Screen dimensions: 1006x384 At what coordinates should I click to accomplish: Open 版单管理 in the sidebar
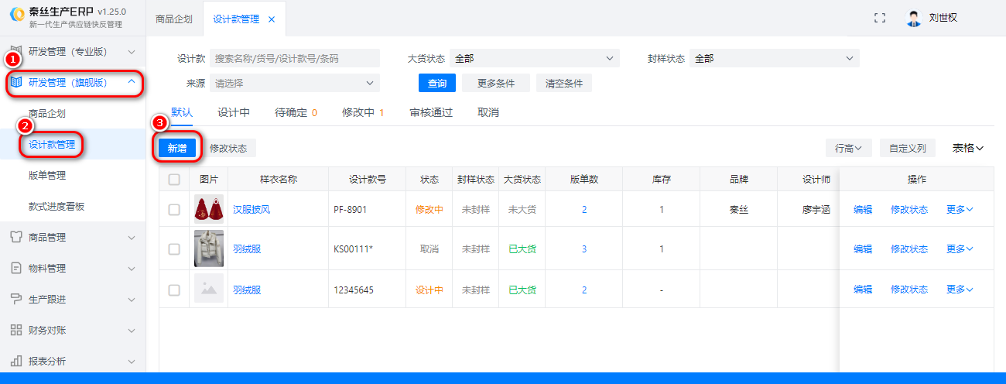coord(47,175)
